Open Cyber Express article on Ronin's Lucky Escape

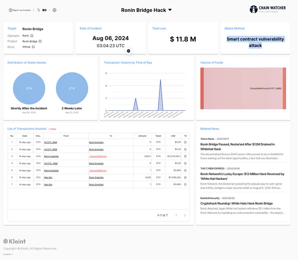click(242, 176)
